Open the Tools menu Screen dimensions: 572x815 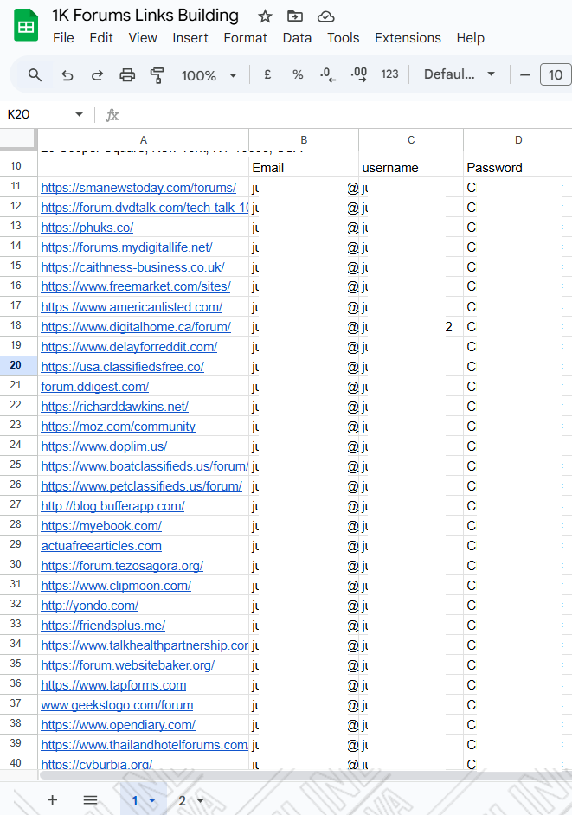tap(344, 38)
